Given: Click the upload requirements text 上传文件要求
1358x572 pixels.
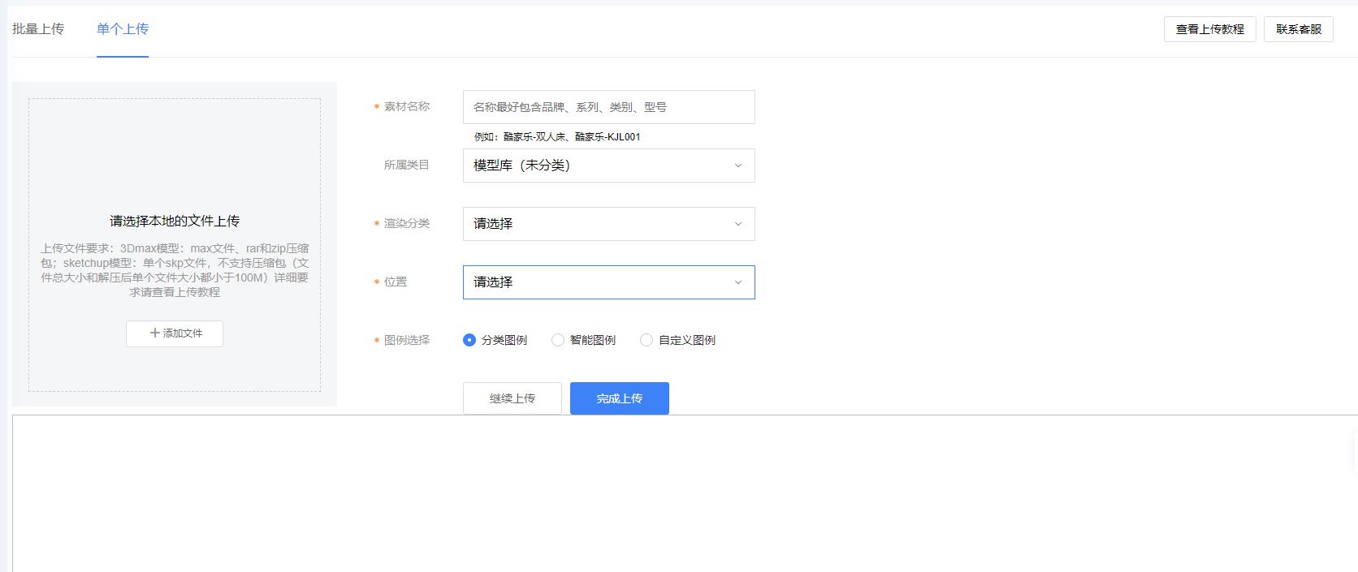Looking at the screenshot, I should coord(175,270).
